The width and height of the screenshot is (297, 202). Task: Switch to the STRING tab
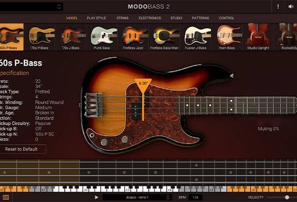(x=122, y=18)
